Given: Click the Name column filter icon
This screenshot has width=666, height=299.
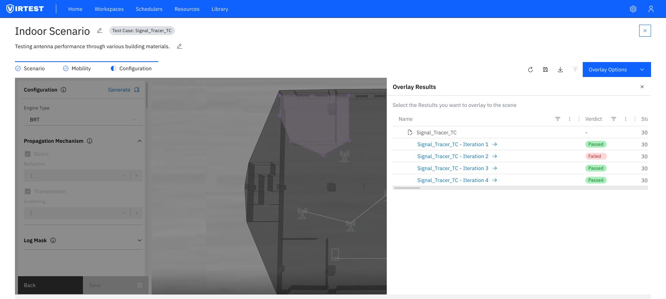Looking at the screenshot, I should (x=558, y=119).
